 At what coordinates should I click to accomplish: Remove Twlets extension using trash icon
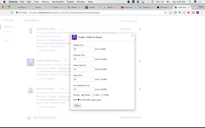140,61
